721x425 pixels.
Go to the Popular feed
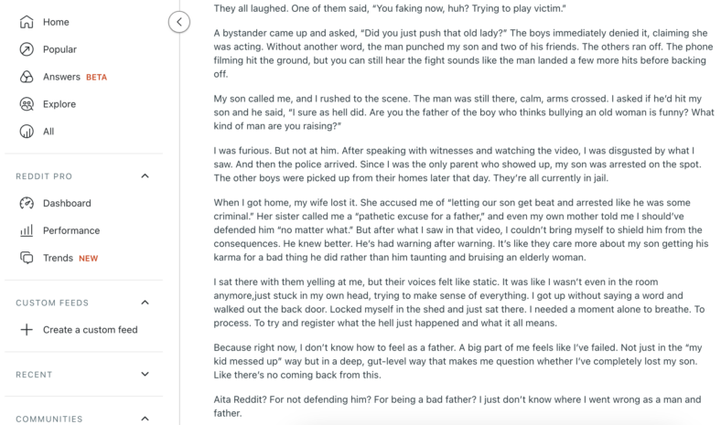tap(59, 49)
